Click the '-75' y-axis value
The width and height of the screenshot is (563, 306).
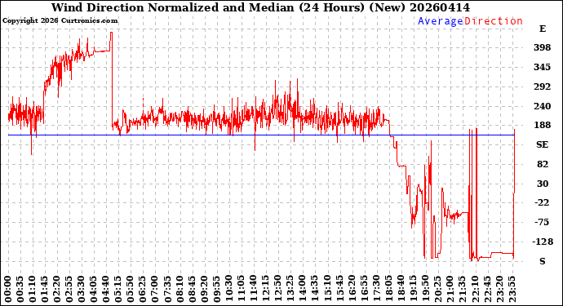coord(542,222)
